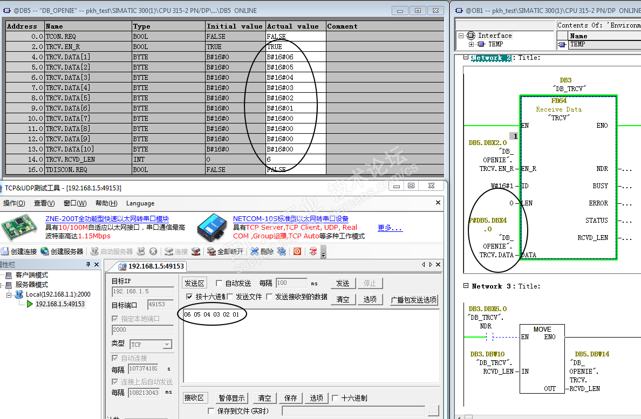Select client 192.168.1.5:49153 in server tree
Image resolution: width=641 pixels, height=419 pixels.
pos(59,304)
